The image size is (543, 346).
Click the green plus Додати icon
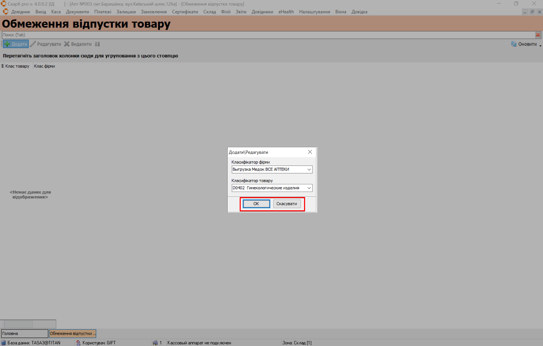(7, 44)
